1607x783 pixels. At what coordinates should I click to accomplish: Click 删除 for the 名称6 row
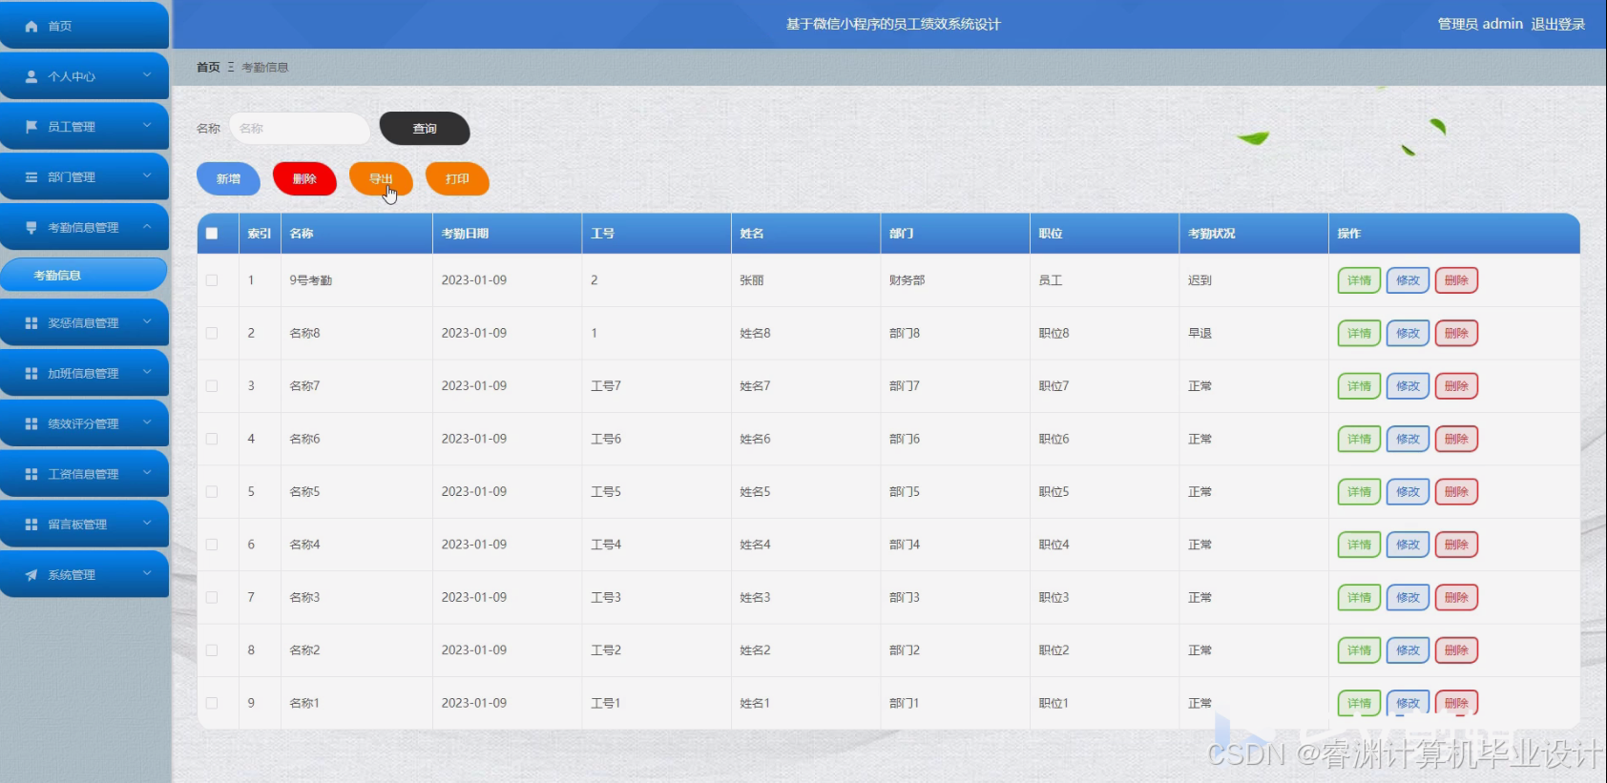pyautogui.click(x=1456, y=439)
